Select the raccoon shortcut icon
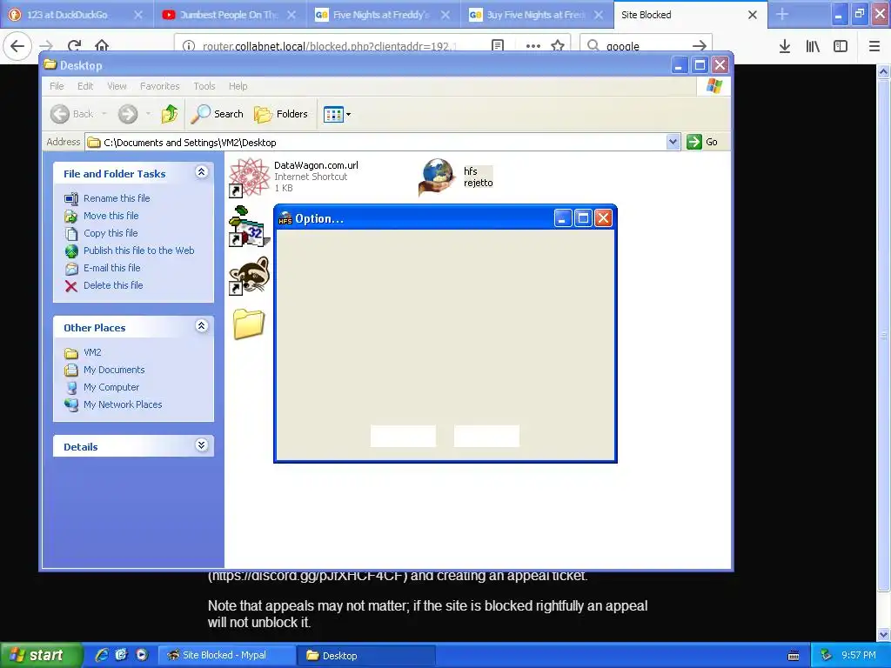The width and height of the screenshot is (891, 668). tap(249, 276)
